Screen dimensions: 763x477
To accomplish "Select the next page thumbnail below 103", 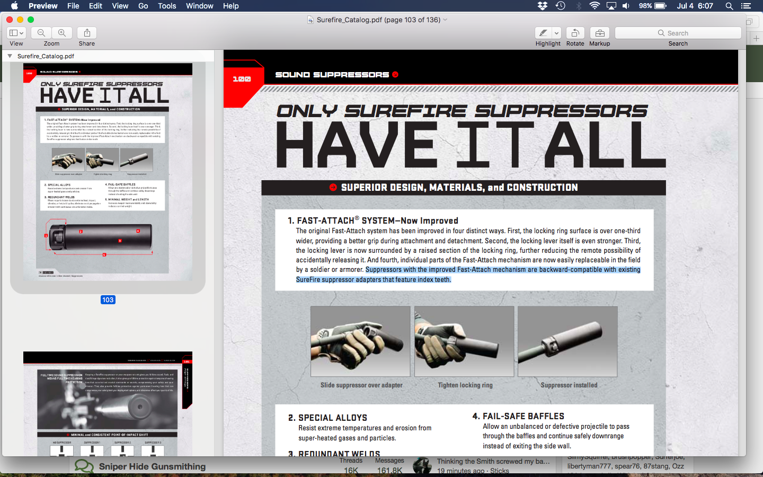I will click(108, 403).
